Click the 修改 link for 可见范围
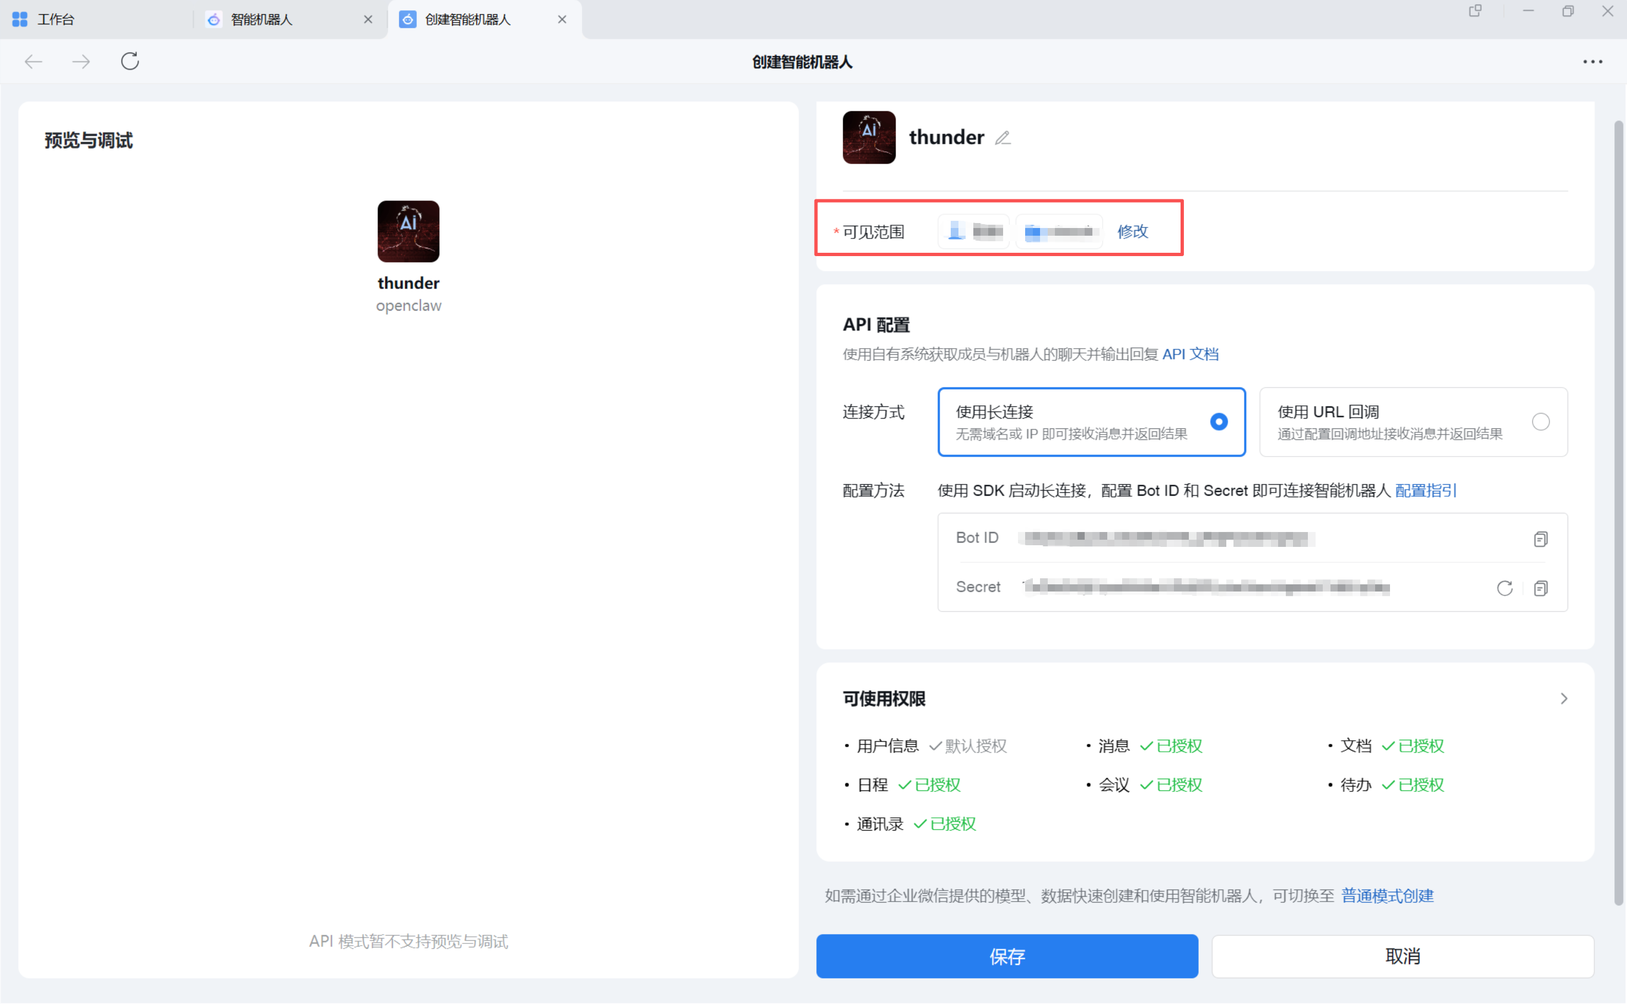Viewport: 1627px width, 1004px height. tap(1132, 232)
